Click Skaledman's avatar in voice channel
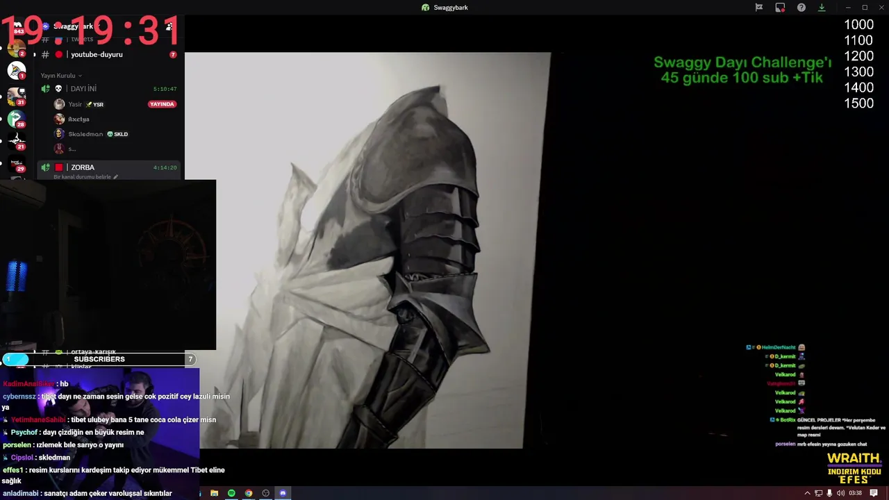The image size is (889, 500). (x=60, y=134)
